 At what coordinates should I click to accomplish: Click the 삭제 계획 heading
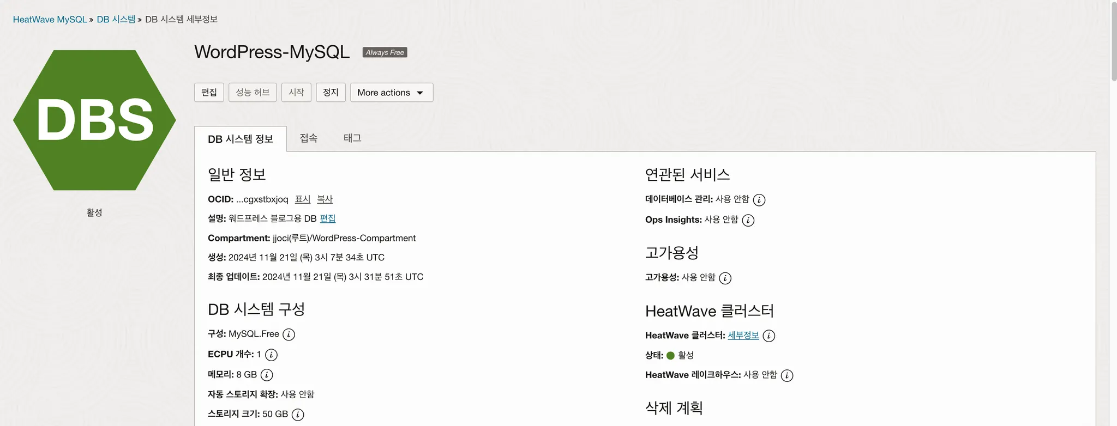click(674, 408)
